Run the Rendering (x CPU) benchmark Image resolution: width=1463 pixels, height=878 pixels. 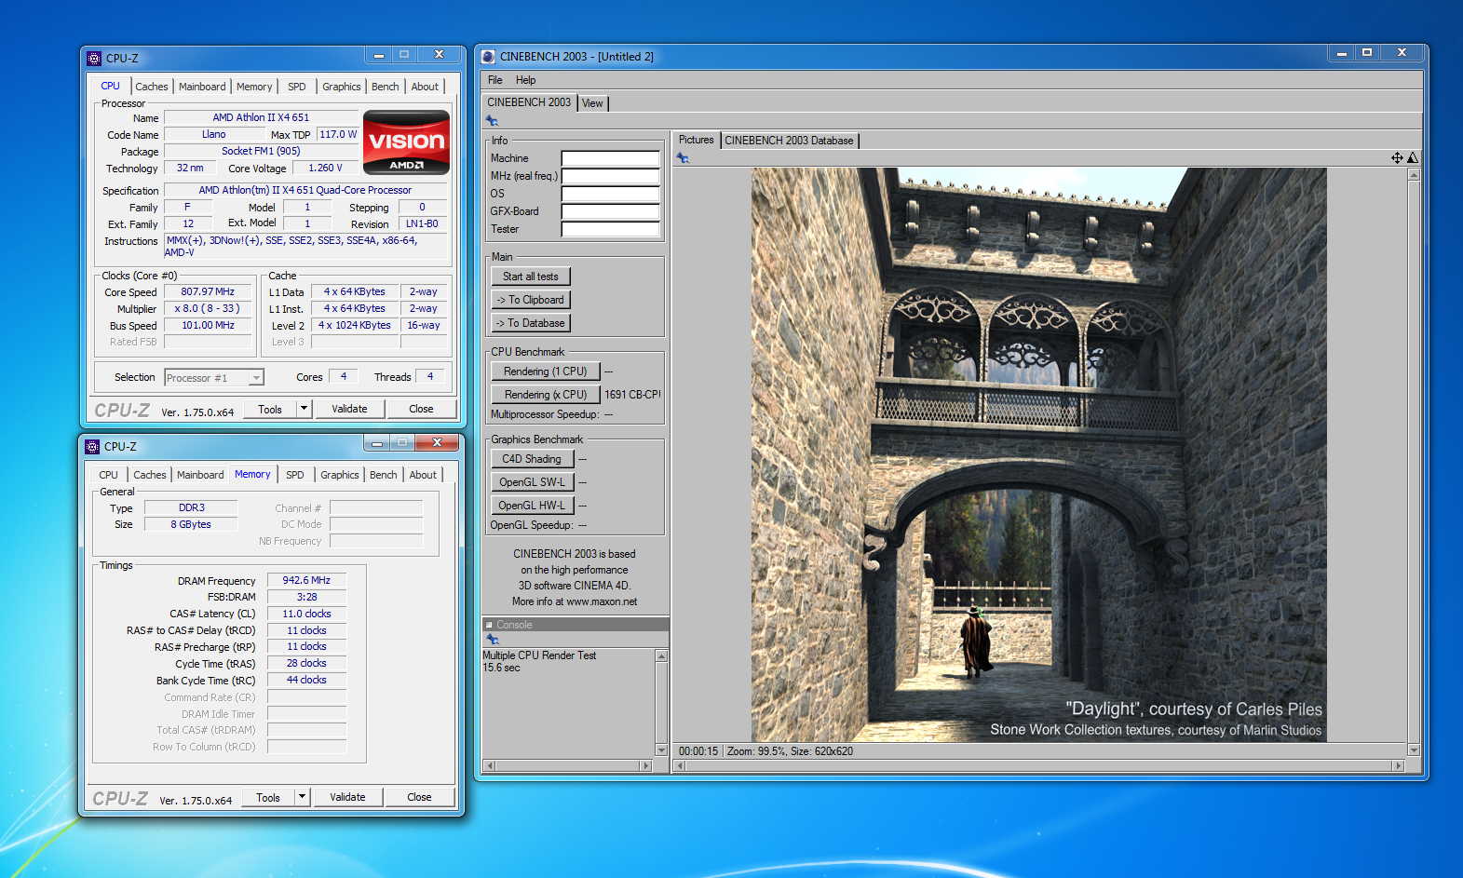(546, 395)
